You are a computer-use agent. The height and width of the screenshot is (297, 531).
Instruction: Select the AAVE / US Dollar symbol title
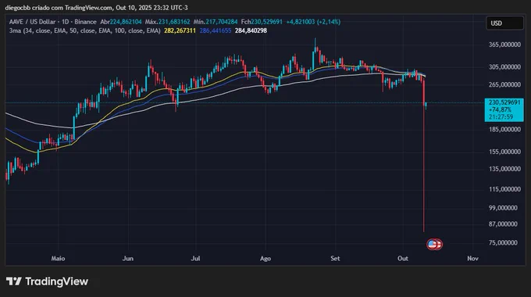click(32, 22)
